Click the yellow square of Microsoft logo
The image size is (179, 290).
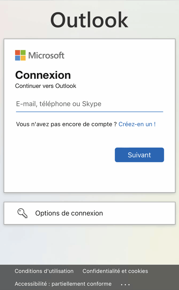click(x=23, y=58)
